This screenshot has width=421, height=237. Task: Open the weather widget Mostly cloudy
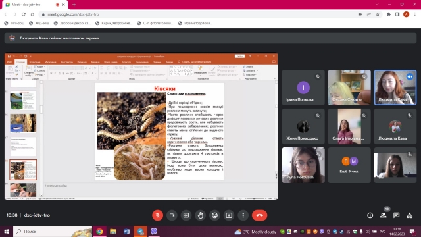pos(255,232)
